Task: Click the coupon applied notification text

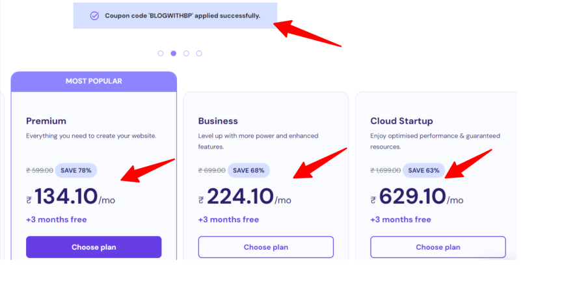Action: [x=182, y=16]
